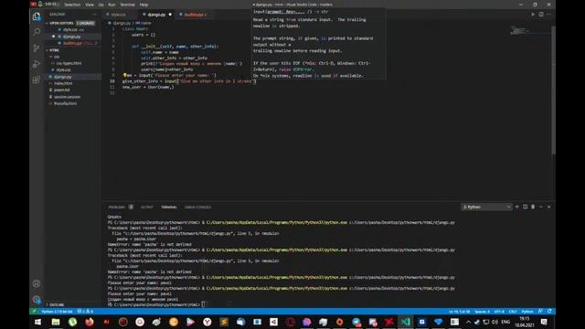This screenshot has height=329, width=585.
Task: Open File Explorer from the taskbar
Action: [56, 322]
